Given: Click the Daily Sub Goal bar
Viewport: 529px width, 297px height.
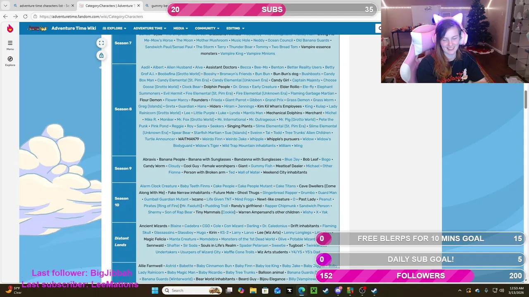Looking at the screenshot, I should tap(421, 259).
